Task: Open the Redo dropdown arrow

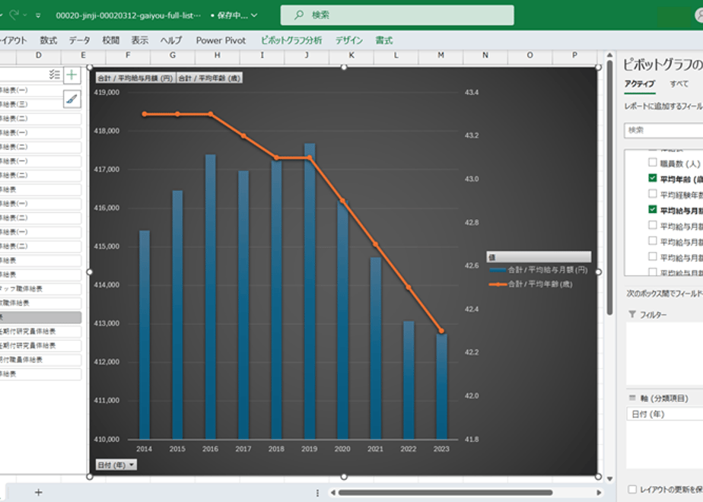Action: [26, 15]
